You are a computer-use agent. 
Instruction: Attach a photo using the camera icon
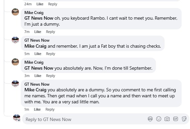pos(167,119)
